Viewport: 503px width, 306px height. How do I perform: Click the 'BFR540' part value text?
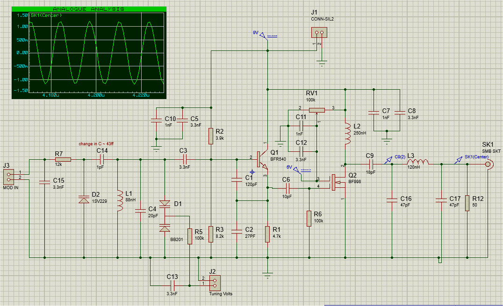(278, 159)
